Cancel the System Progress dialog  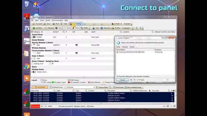tap(122, 80)
